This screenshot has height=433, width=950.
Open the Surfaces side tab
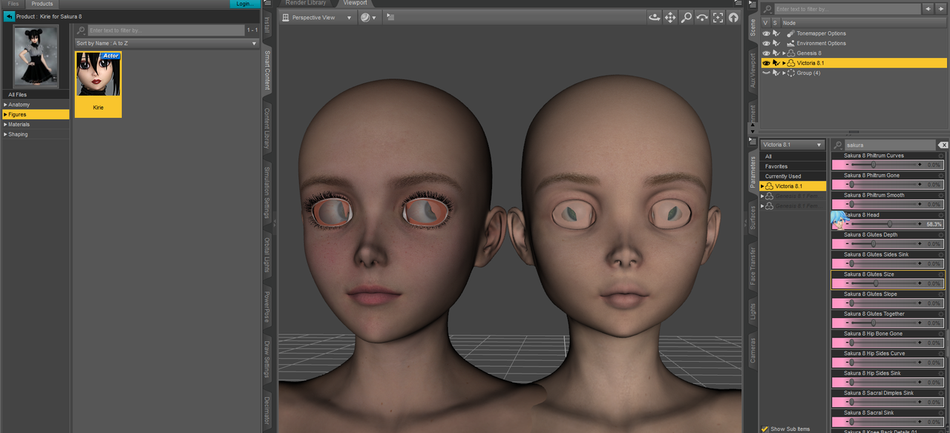point(753,217)
